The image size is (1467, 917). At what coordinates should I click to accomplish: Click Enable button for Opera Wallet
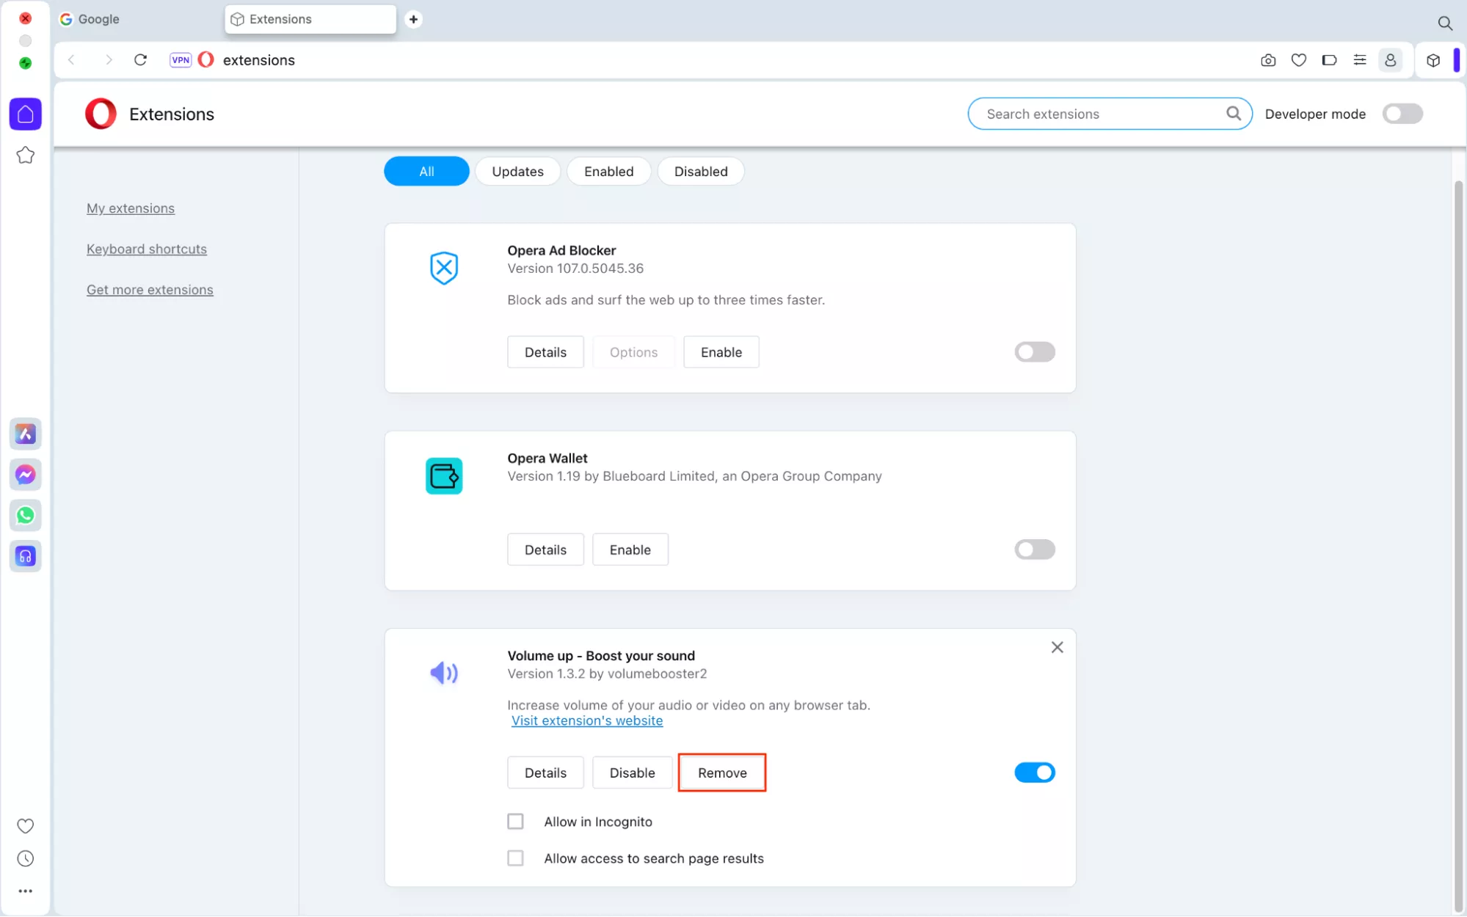click(630, 549)
